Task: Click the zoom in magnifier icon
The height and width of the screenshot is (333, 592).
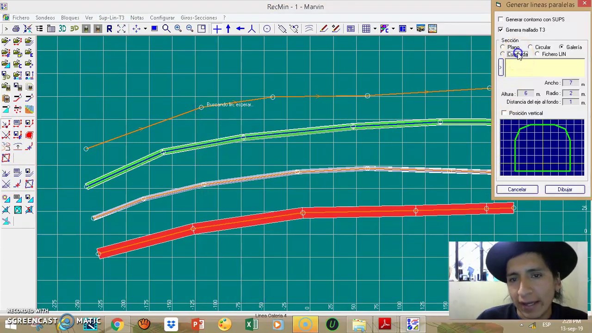Action: pyautogui.click(x=178, y=29)
